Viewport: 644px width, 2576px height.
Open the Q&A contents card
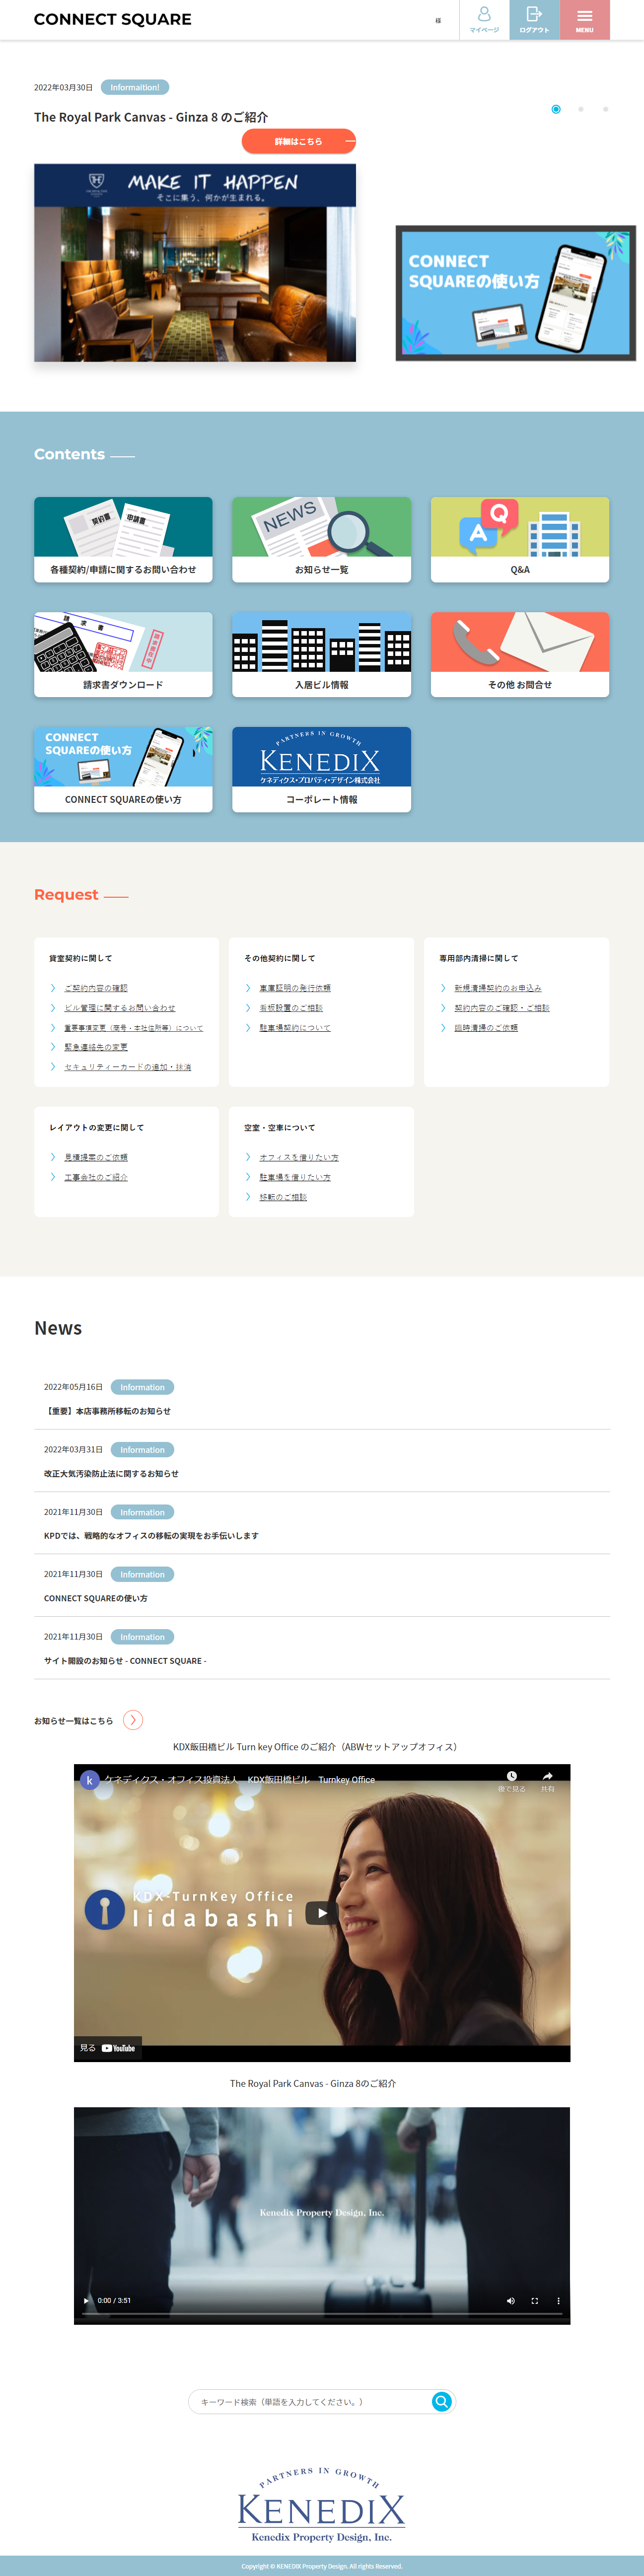coord(520,539)
